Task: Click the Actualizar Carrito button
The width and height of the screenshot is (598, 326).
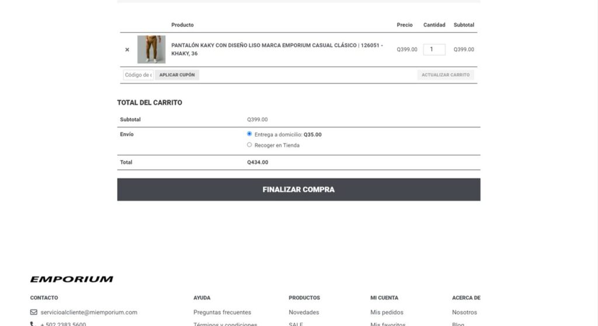Action: (446, 75)
